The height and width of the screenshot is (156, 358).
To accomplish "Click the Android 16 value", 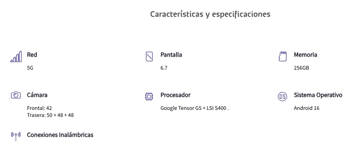I will coord(307,108).
